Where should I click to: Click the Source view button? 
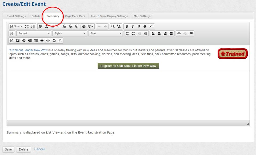click(16, 26)
